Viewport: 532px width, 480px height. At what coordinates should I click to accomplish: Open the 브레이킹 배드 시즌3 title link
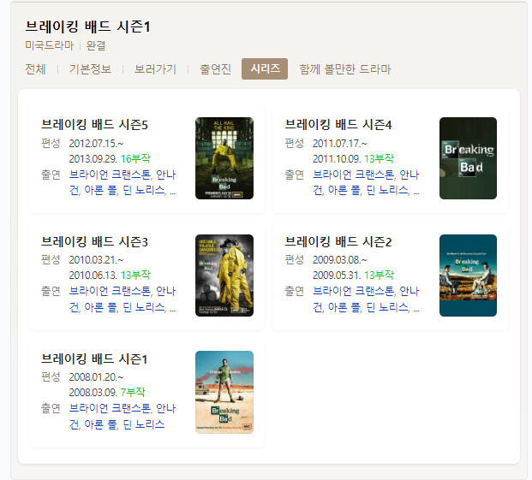click(94, 242)
